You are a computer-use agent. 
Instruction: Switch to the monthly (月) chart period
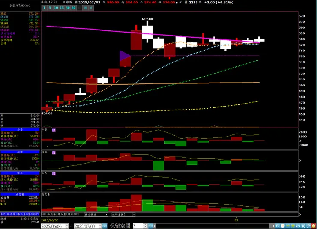91,8
